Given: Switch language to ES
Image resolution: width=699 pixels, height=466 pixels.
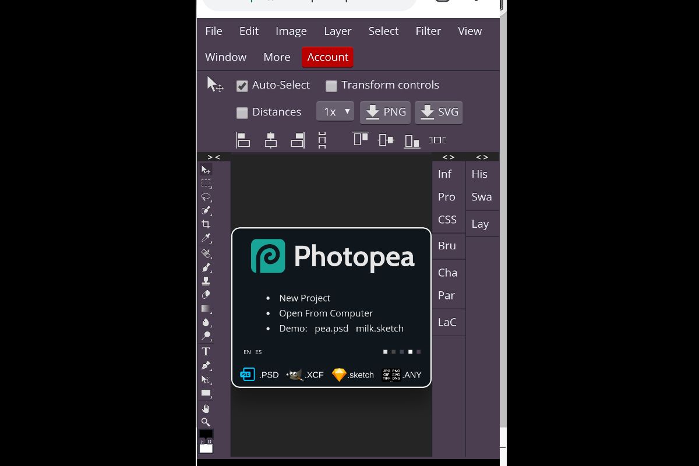Looking at the screenshot, I should tap(259, 352).
